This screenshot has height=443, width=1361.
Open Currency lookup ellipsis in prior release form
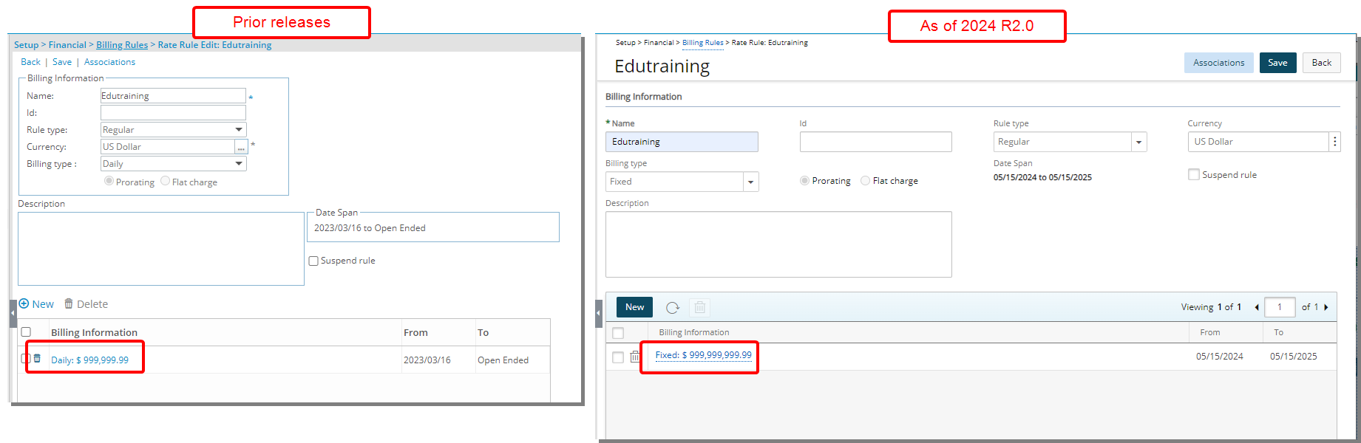[x=241, y=147]
